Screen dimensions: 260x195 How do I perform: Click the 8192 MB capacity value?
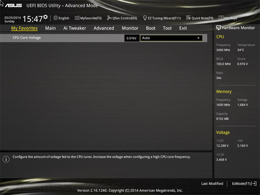(222, 119)
